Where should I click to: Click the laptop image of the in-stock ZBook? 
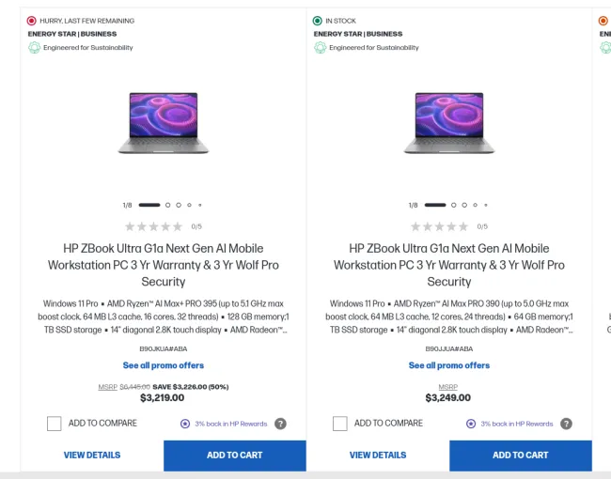click(x=449, y=122)
